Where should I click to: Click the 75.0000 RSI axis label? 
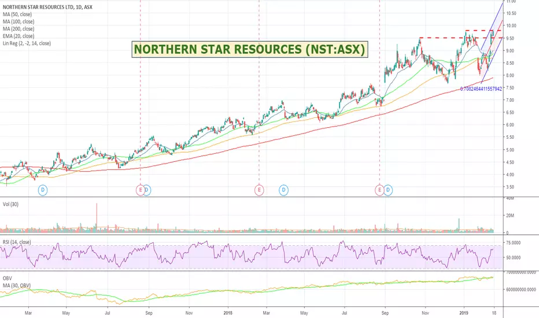[x=514, y=243]
